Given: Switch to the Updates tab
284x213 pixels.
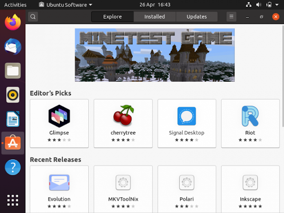Looking at the screenshot, I should pyautogui.click(x=197, y=17).
